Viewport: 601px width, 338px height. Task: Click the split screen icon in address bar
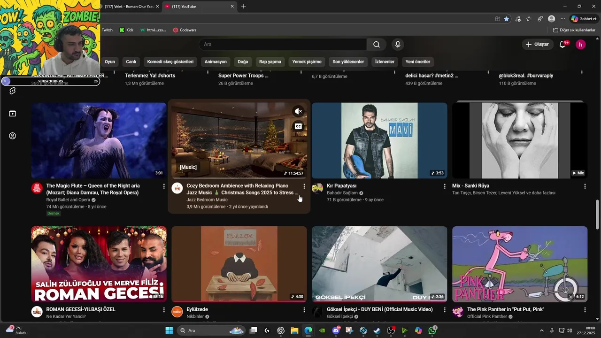pyautogui.click(x=498, y=19)
